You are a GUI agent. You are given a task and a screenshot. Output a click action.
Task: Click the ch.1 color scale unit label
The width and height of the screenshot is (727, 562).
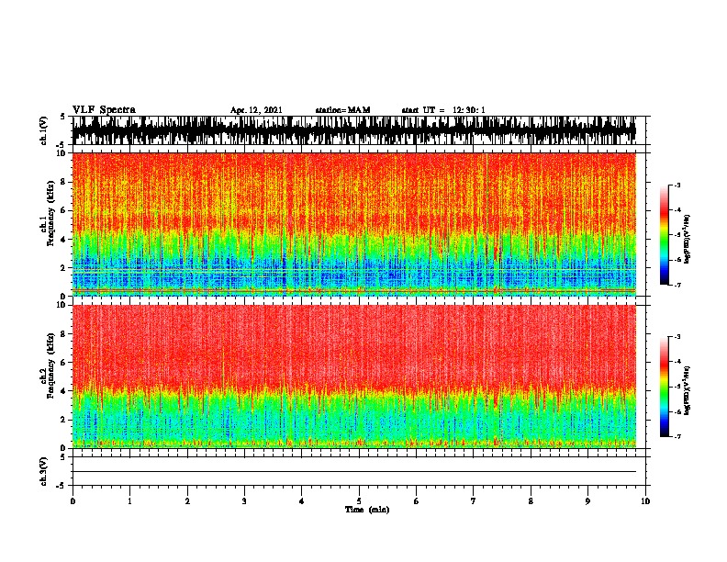688,239
